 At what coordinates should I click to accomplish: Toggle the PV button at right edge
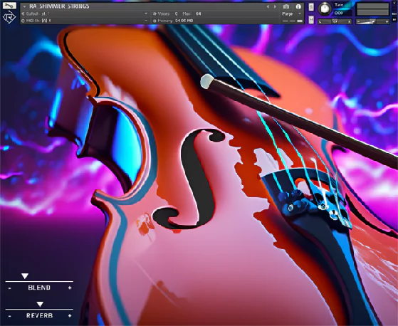click(x=394, y=19)
